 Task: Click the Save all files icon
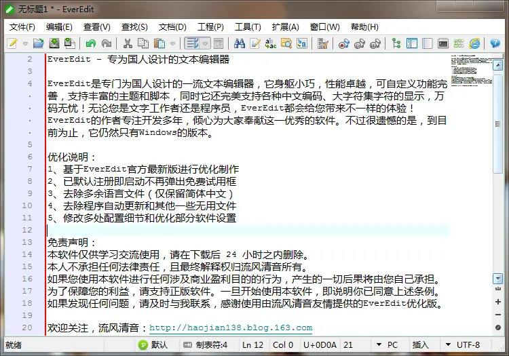pos(69,43)
